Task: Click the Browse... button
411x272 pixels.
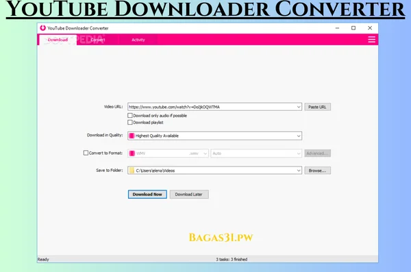Action: pyautogui.click(x=317, y=171)
